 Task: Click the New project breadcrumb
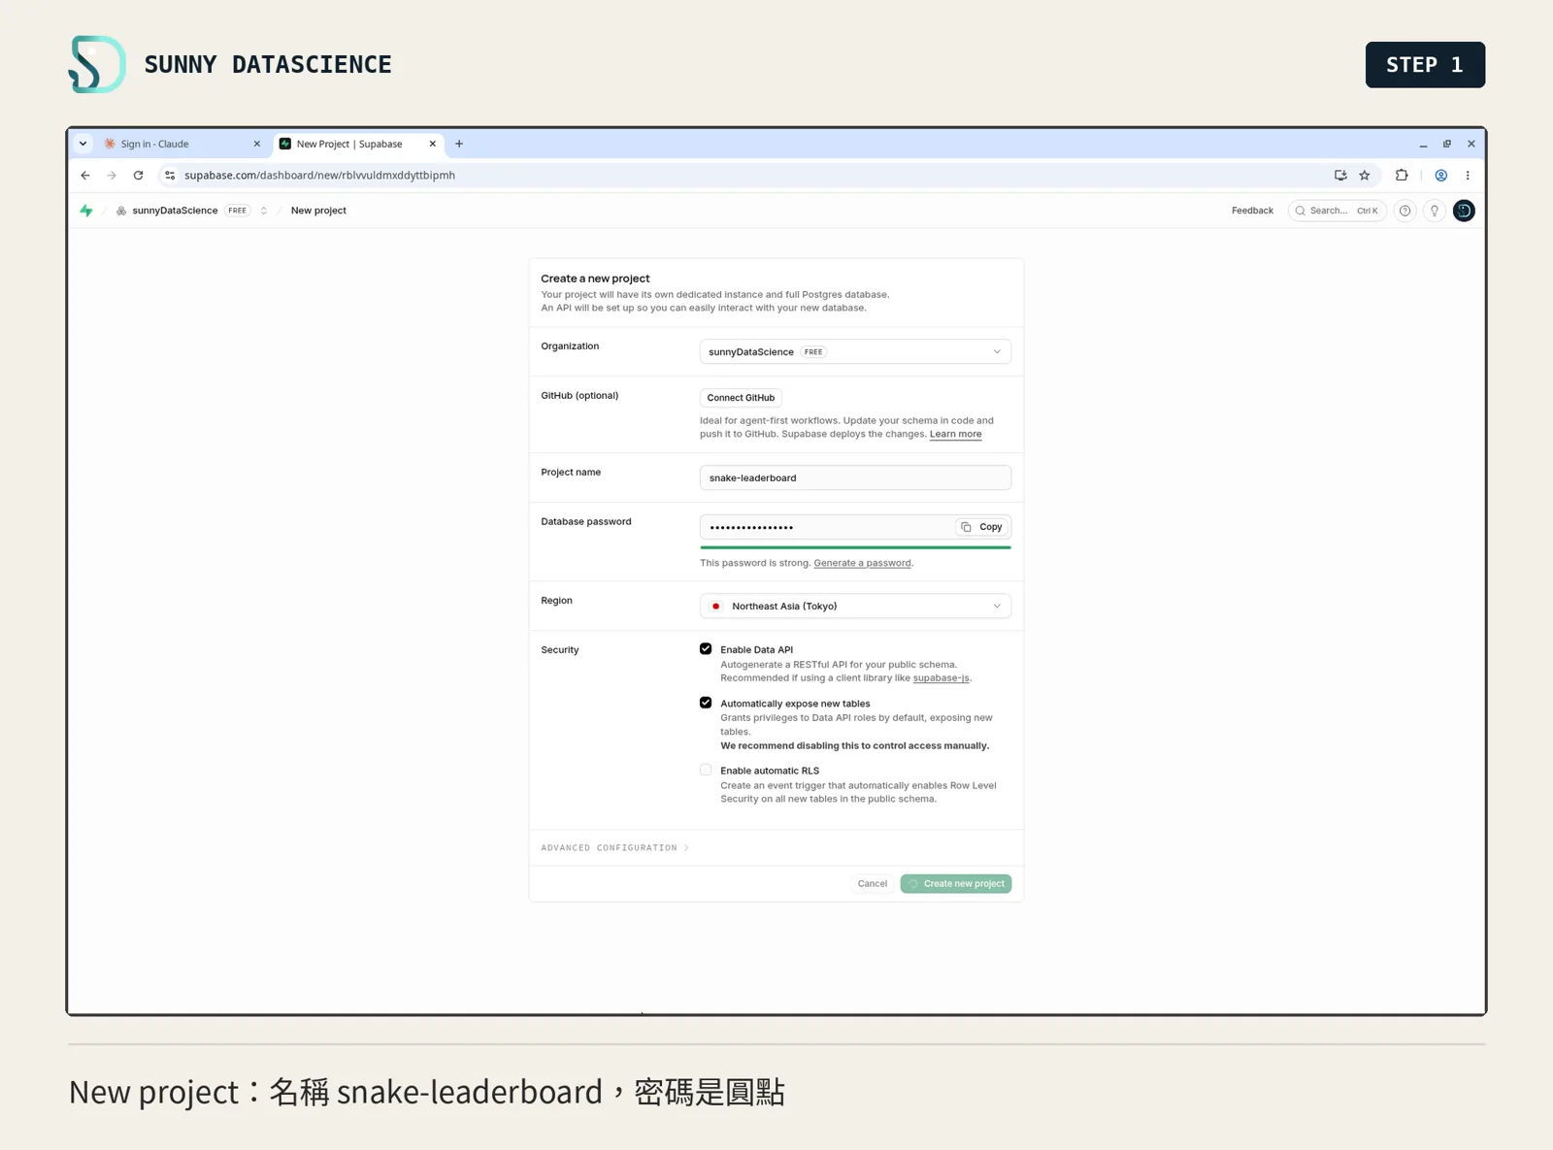318,211
